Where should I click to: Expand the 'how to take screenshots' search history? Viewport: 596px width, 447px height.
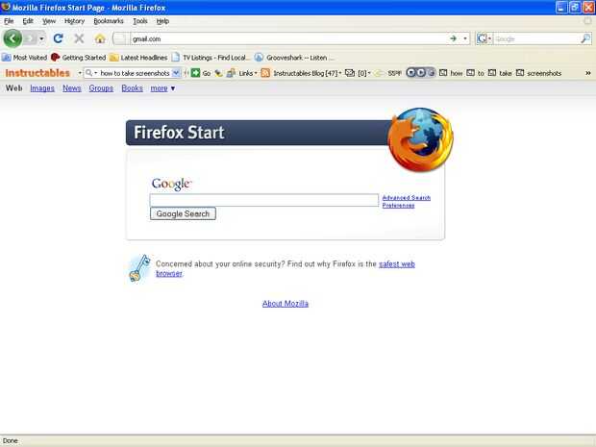[176, 73]
